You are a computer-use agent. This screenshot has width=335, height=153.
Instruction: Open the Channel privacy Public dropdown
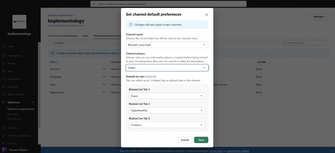tap(167, 68)
